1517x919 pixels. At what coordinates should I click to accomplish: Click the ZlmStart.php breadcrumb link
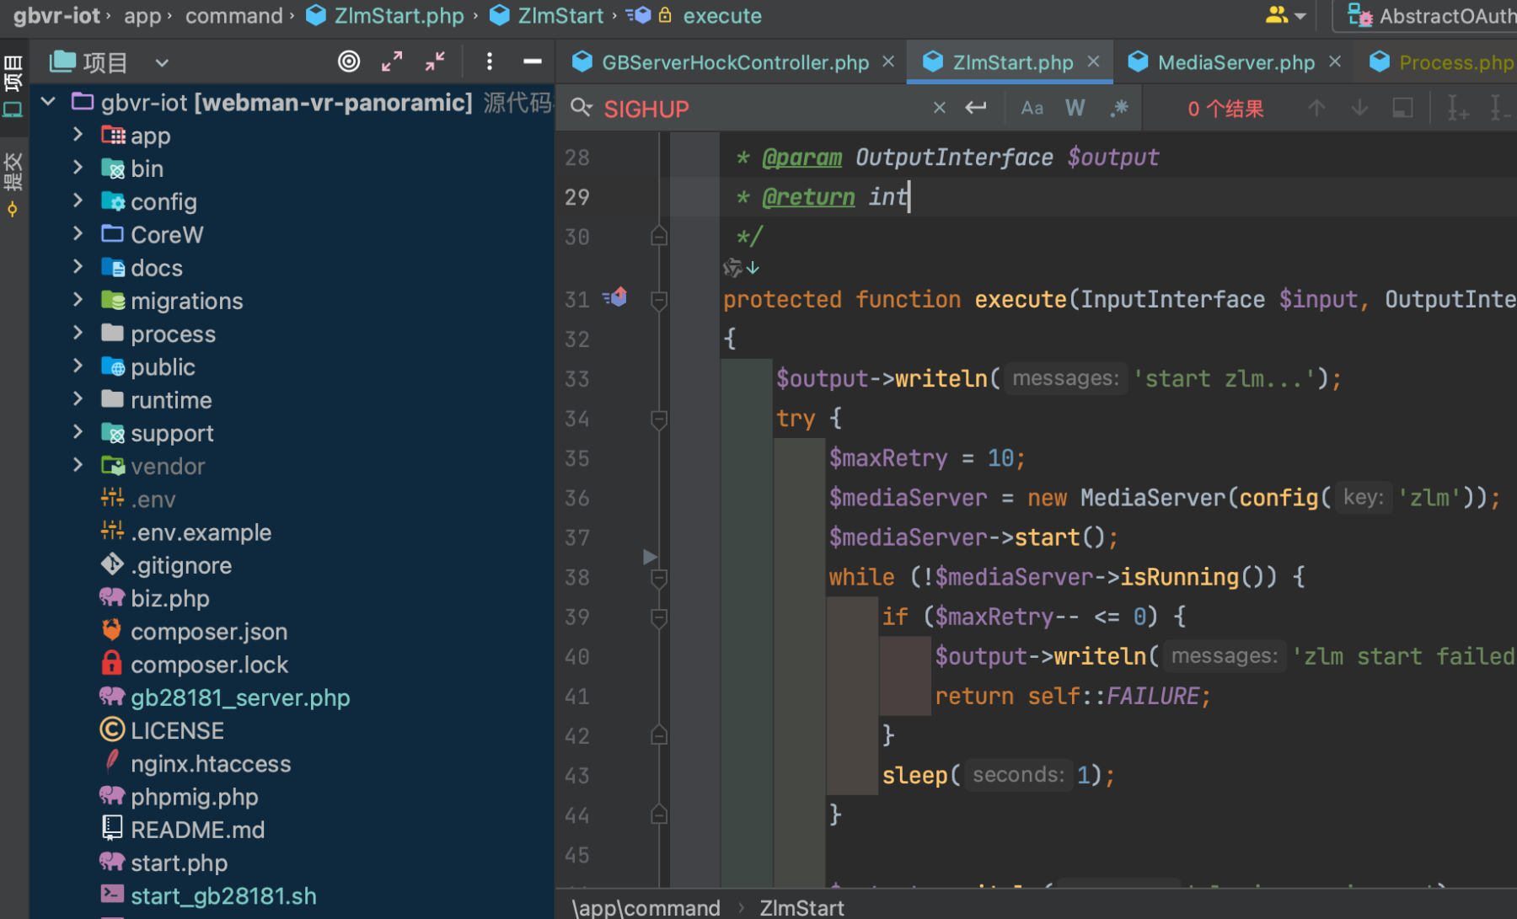399,16
